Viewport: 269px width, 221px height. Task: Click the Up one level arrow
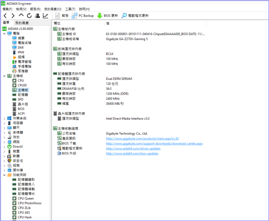[21, 16]
